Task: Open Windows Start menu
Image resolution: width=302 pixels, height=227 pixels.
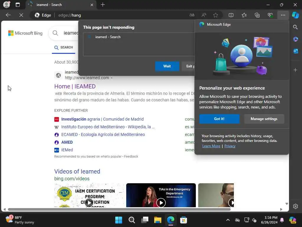Action: pyautogui.click(x=119, y=220)
